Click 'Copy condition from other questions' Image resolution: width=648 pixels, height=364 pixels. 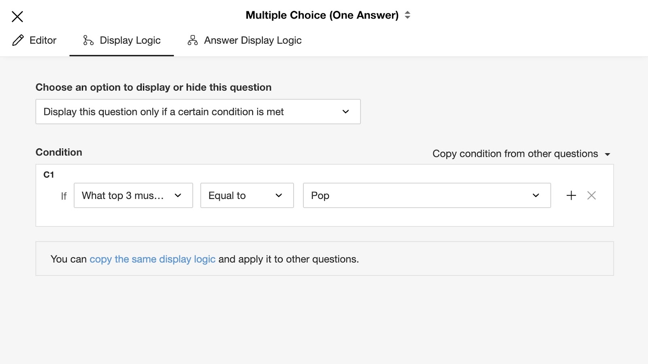515,154
